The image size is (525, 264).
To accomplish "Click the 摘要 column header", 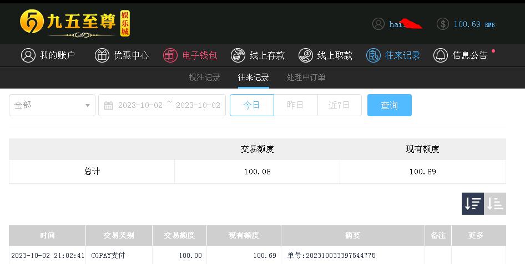I will tap(352, 235).
